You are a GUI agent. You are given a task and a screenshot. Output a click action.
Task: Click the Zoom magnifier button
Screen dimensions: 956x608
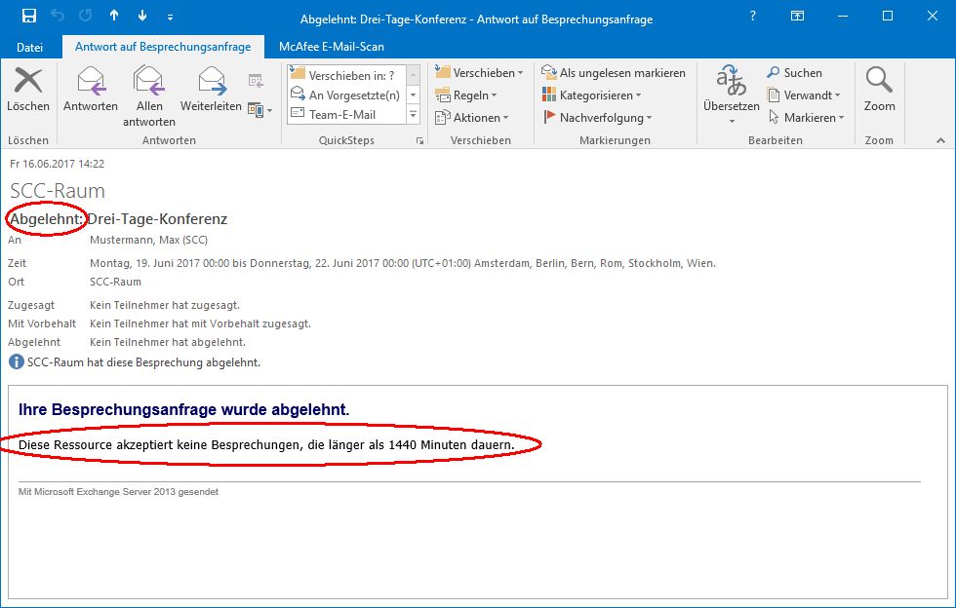click(879, 90)
